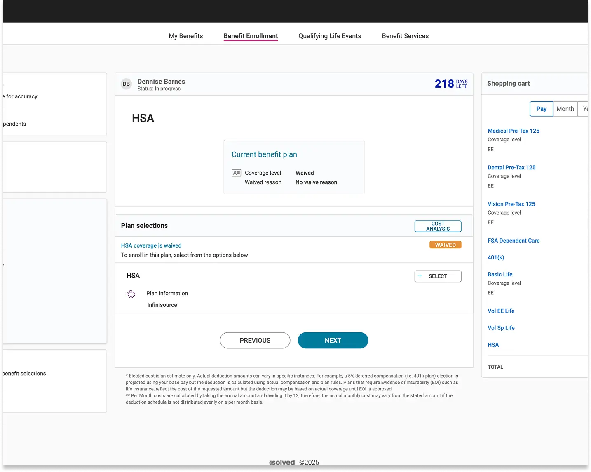Open the 401(k) item in the cart
591x472 pixels.
(496, 257)
